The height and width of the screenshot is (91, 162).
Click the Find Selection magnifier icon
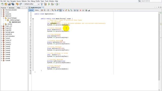[53, 10]
